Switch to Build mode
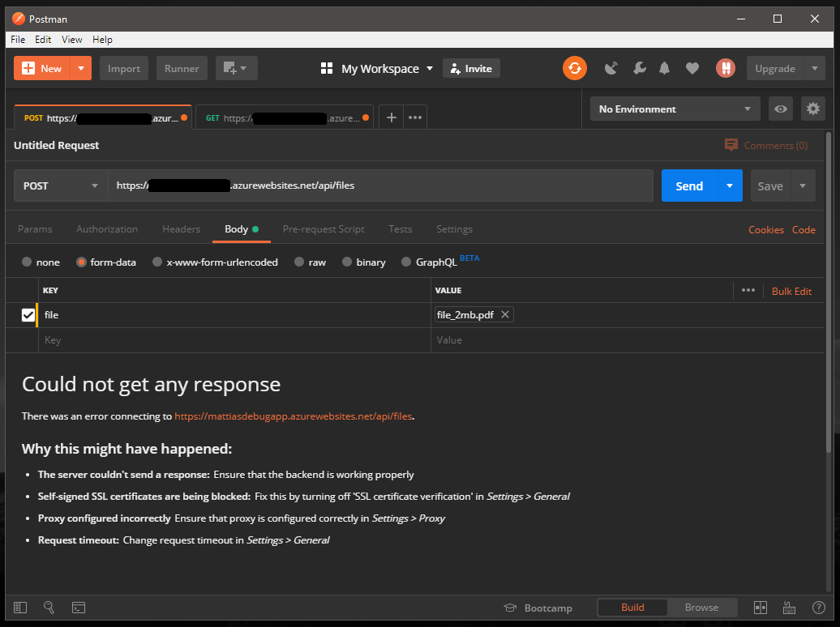 click(632, 608)
